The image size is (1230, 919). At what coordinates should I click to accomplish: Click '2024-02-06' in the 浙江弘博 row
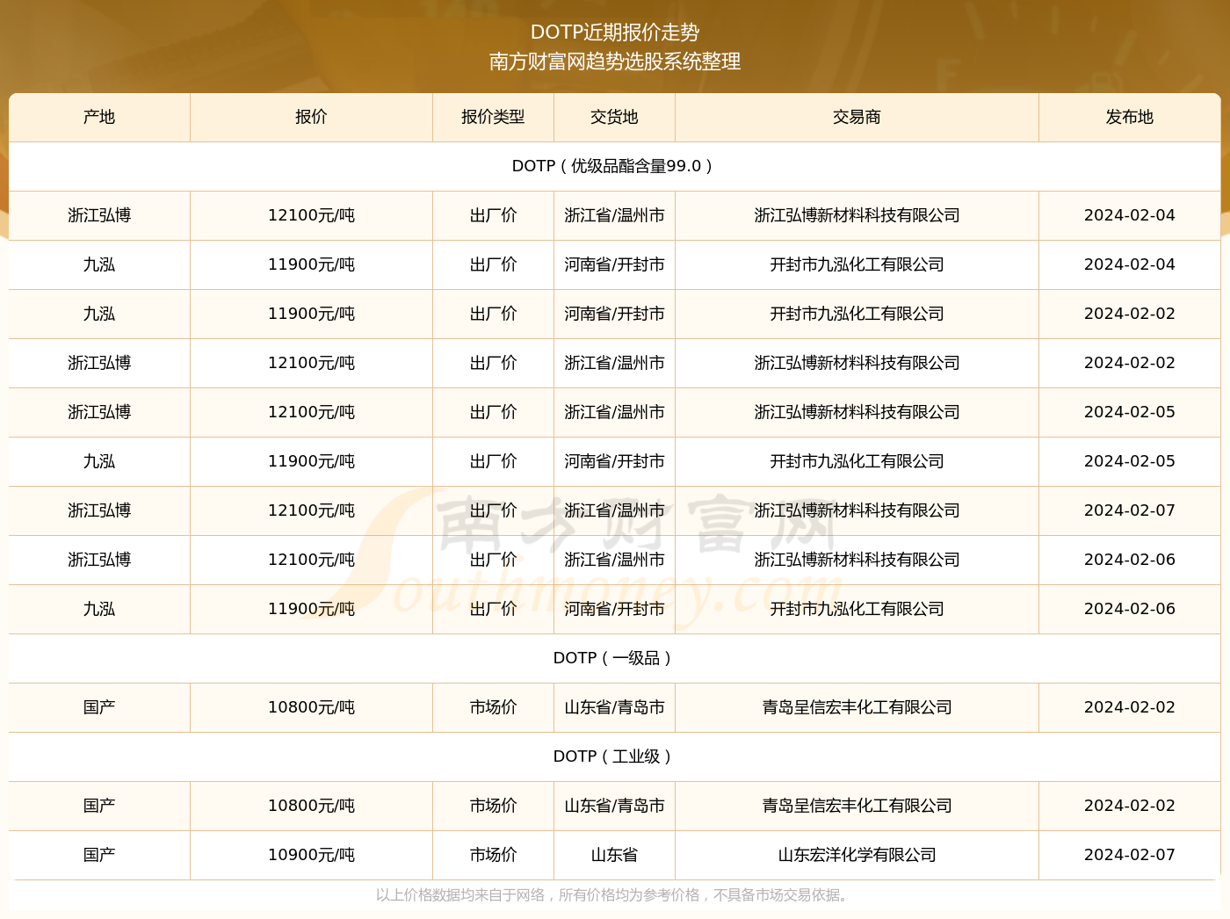1130,560
